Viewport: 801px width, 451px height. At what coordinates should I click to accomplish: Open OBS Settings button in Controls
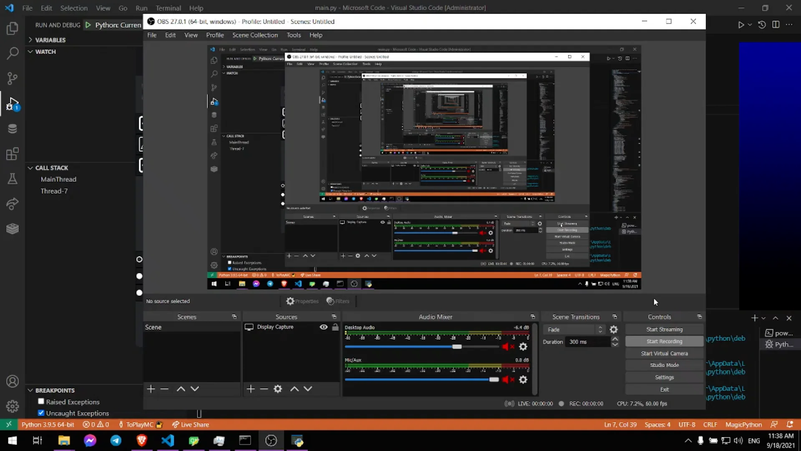click(x=664, y=377)
